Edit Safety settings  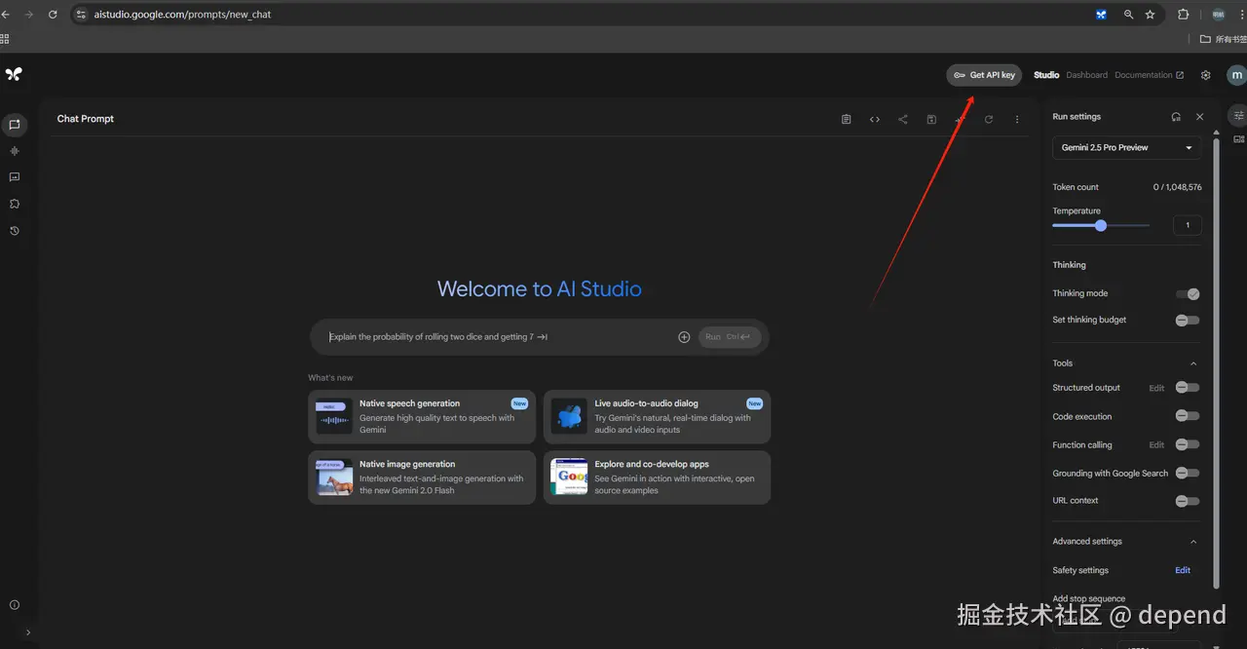click(x=1183, y=571)
